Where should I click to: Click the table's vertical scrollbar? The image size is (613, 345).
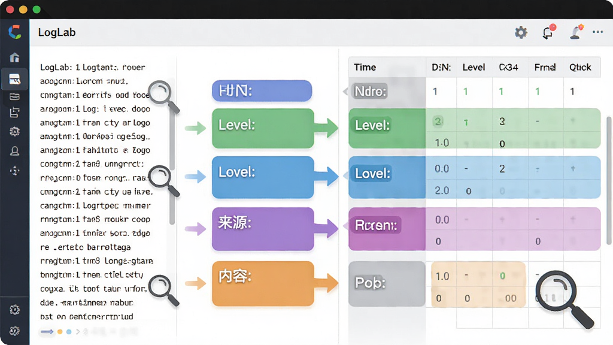tap(609, 181)
